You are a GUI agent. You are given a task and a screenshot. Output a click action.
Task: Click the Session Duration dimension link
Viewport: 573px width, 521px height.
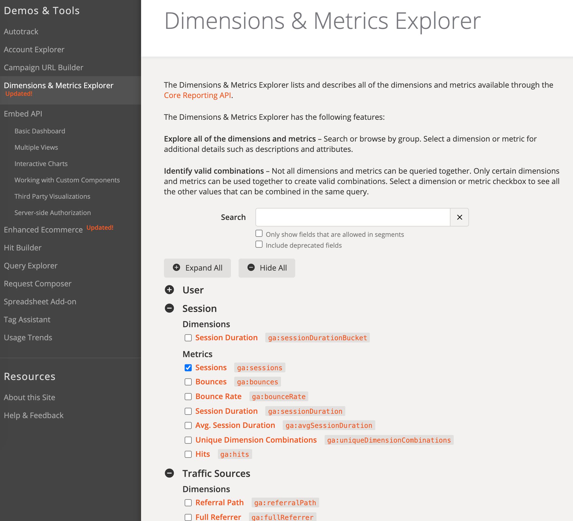[x=227, y=338]
